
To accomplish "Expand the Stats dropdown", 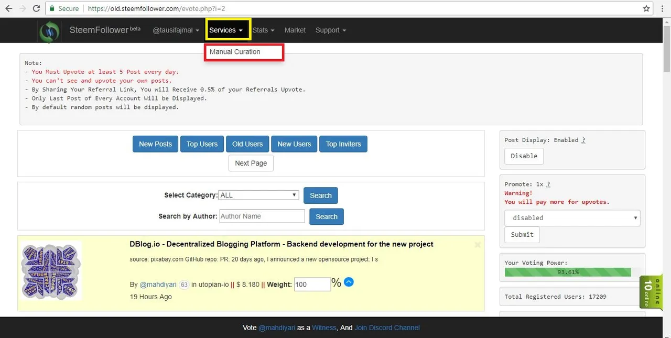I will pyautogui.click(x=263, y=30).
